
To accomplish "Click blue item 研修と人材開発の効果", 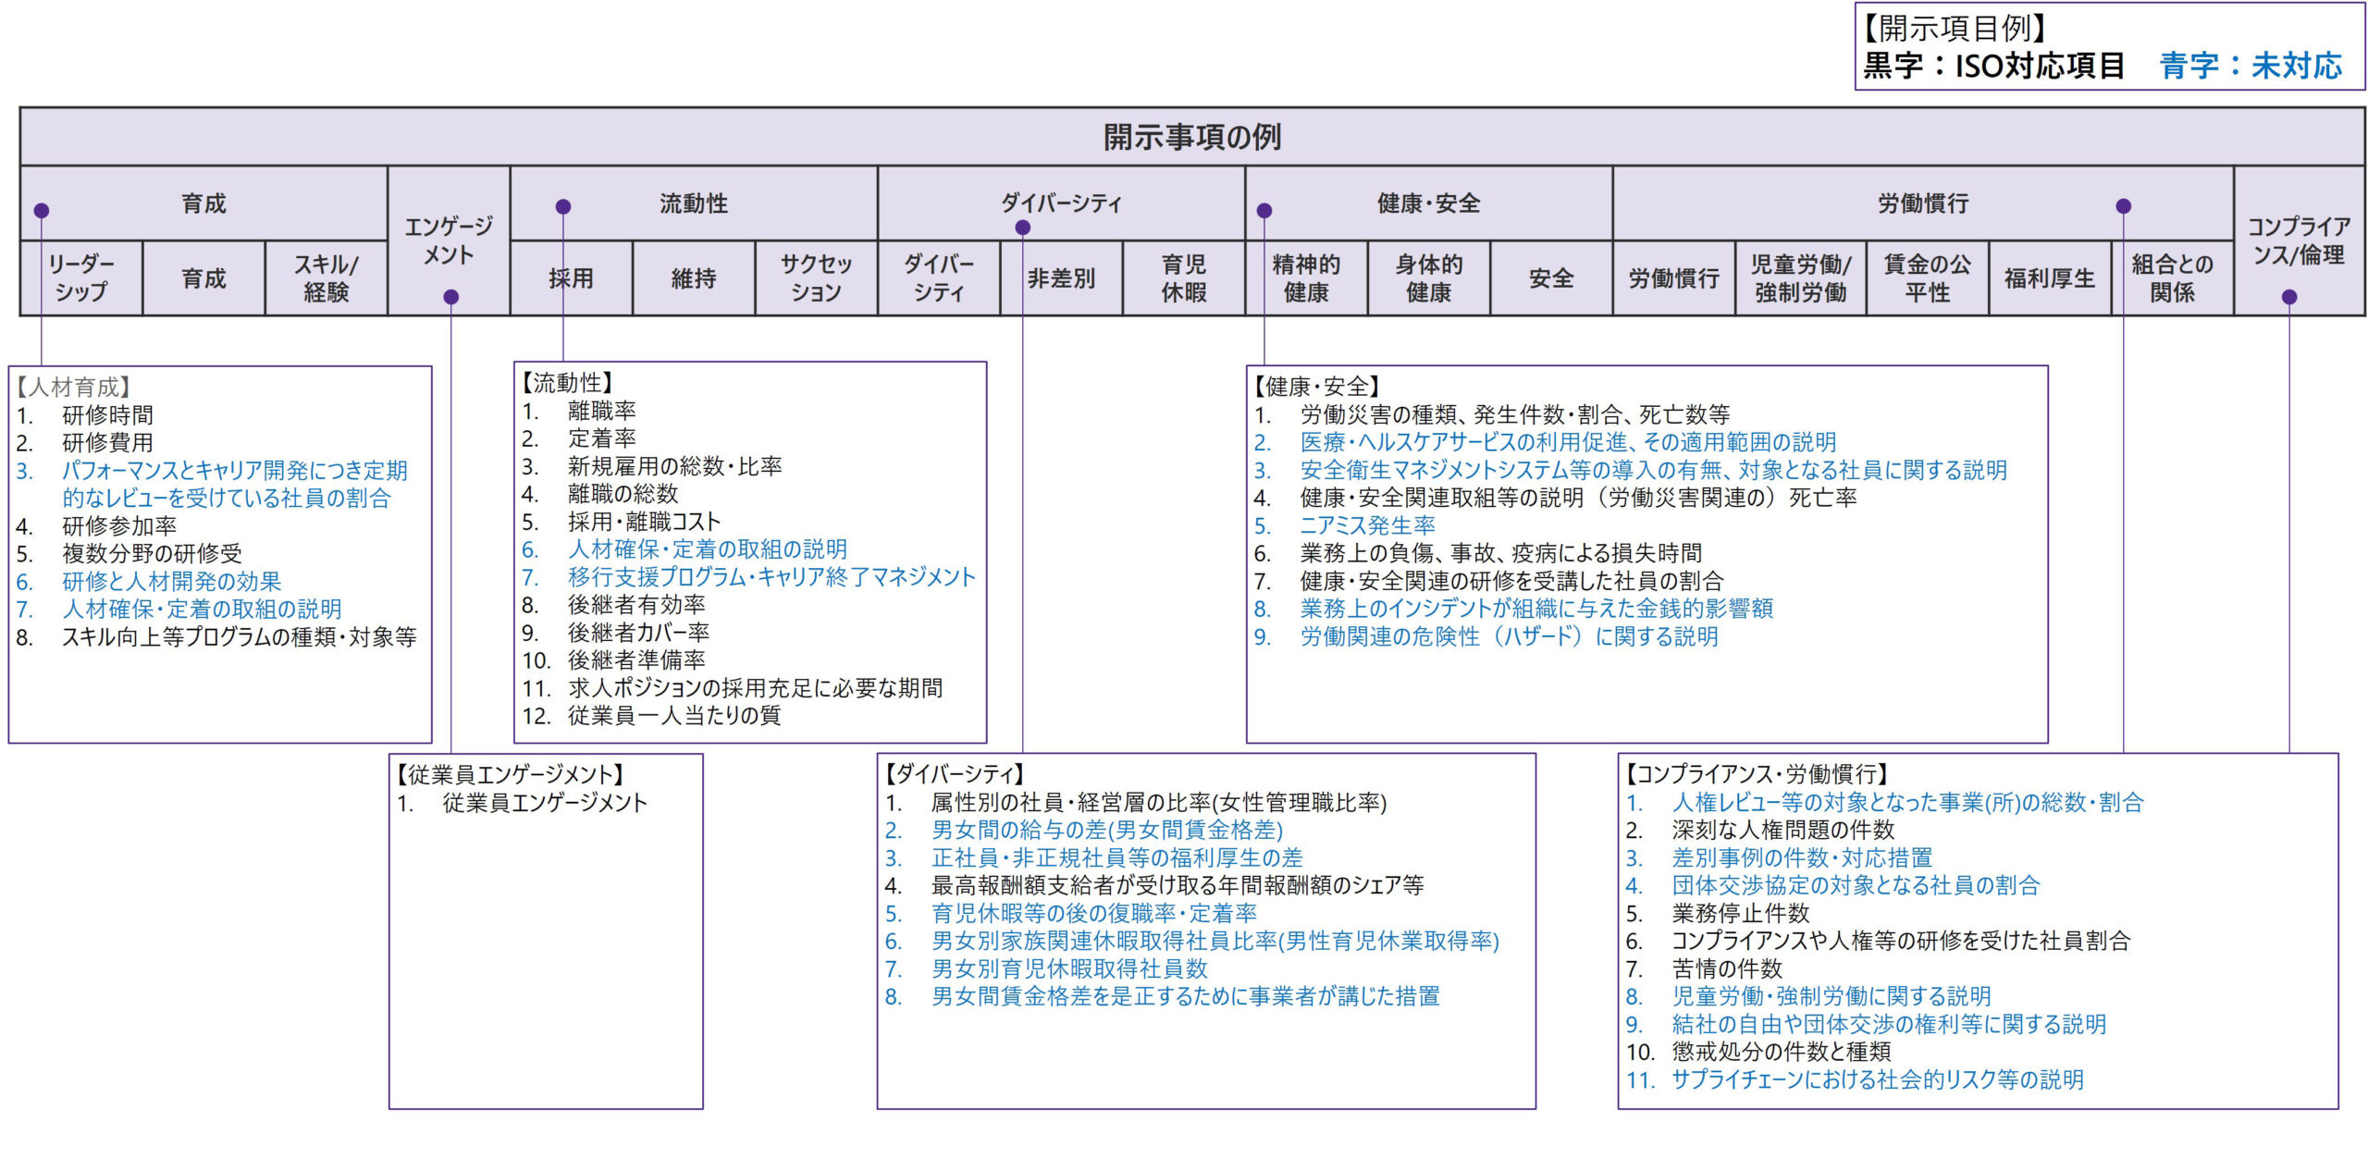I will (171, 582).
